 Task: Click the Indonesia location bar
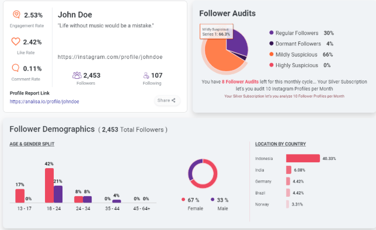click(303, 158)
